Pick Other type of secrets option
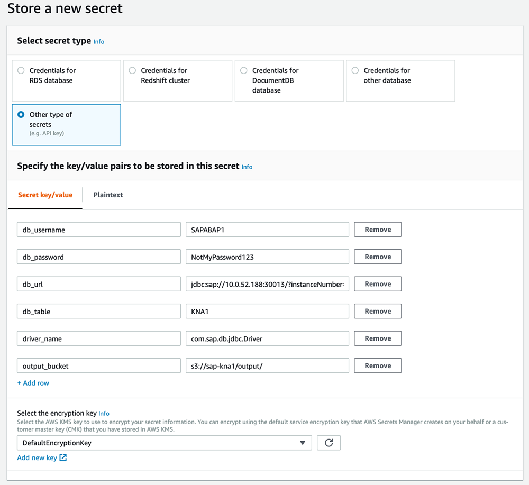Image resolution: width=529 pixels, height=485 pixels. point(21,114)
